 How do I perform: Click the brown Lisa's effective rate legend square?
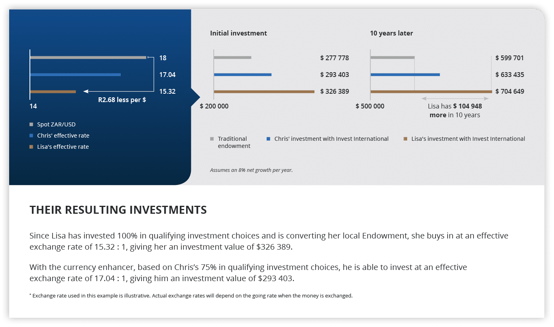point(31,147)
